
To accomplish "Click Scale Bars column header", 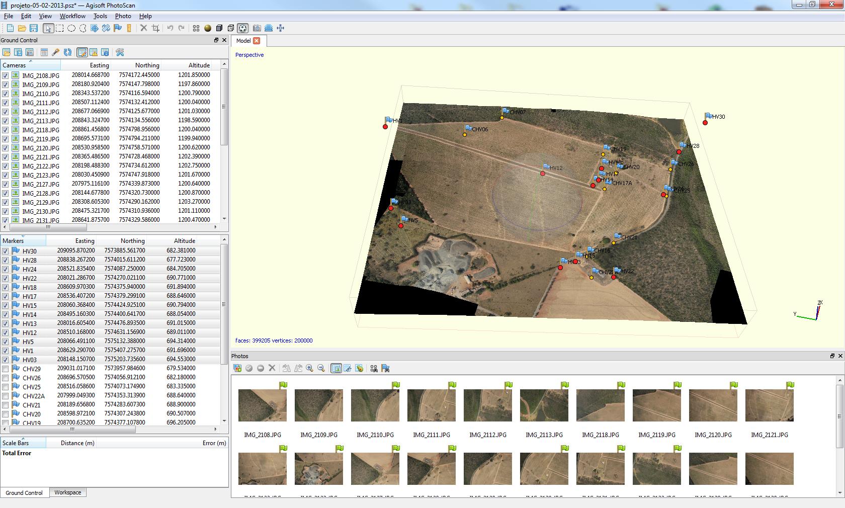I will tap(23, 443).
